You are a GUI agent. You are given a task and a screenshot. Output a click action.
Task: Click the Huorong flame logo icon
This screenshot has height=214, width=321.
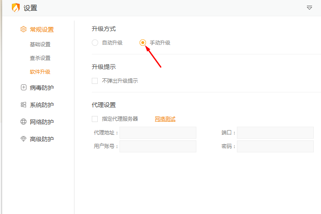coord(16,8)
